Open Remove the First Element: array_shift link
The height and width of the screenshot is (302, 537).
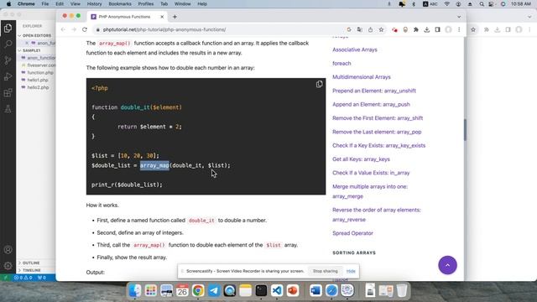378,118
